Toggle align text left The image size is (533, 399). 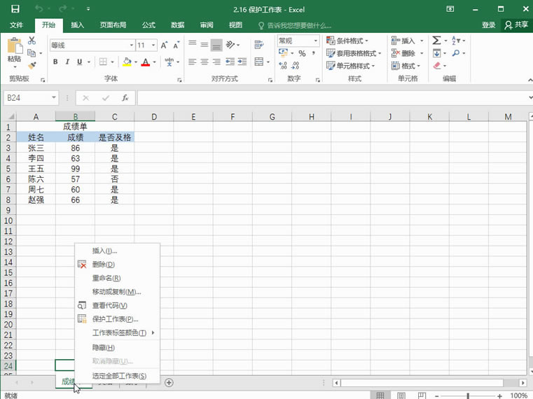tap(193, 62)
